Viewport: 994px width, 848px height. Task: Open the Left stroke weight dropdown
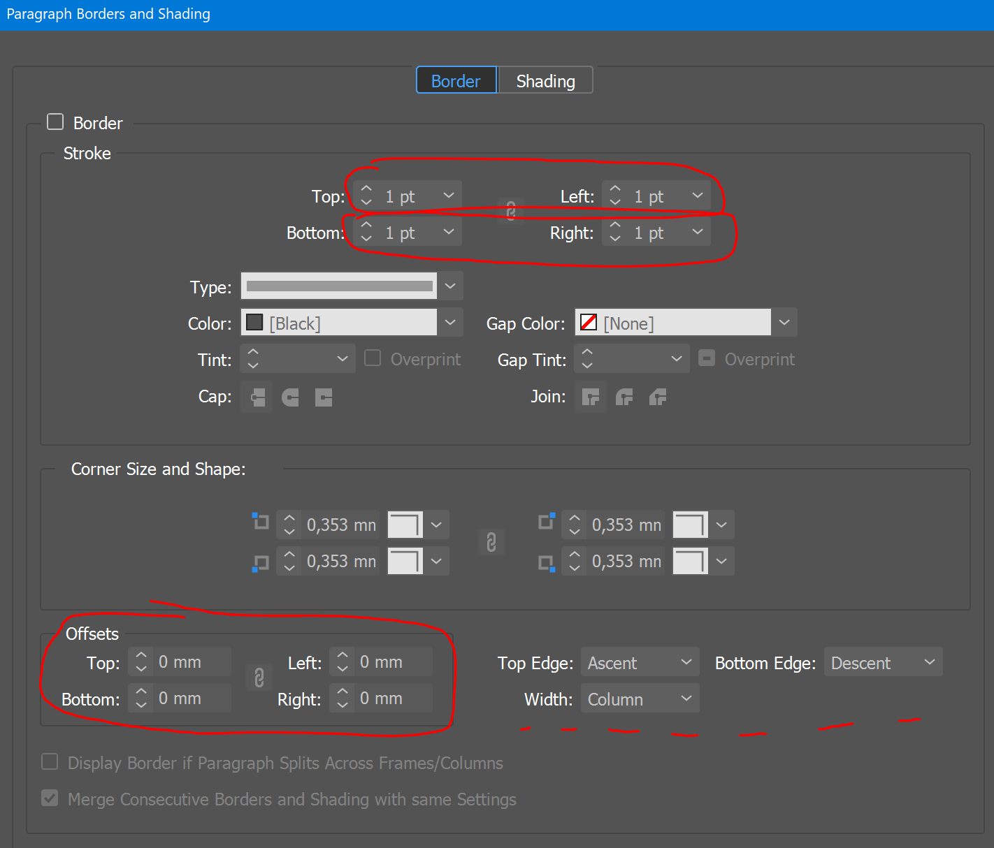[x=698, y=196]
